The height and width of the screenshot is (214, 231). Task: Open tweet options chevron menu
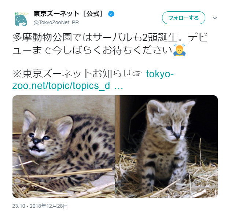coord(214,18)
